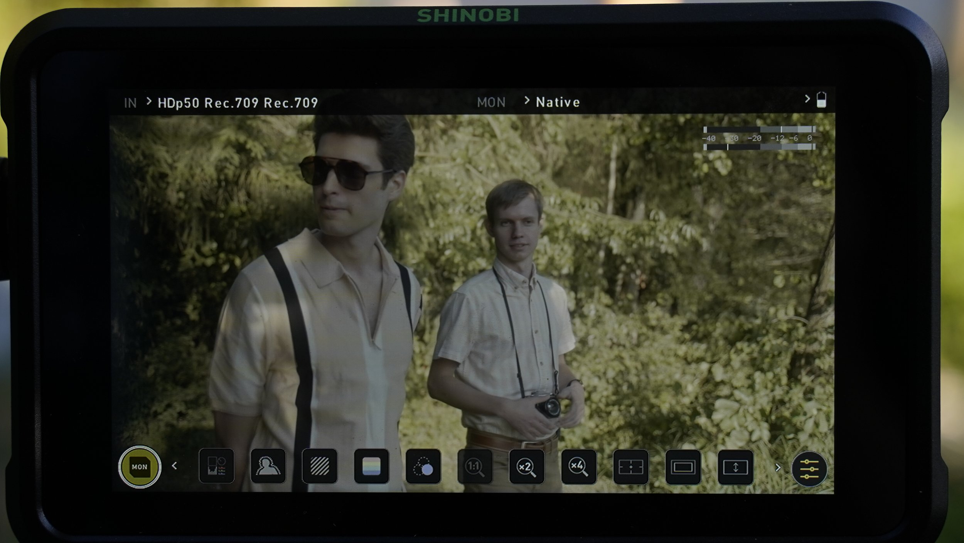Change Native monitor display option
The height and width of the screenshot is (543, 964).
click(x=558, y=102)
